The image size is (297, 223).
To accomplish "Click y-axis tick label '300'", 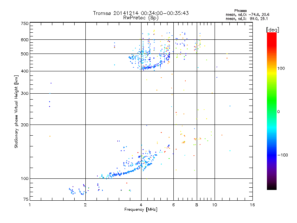I will (25, 94).
